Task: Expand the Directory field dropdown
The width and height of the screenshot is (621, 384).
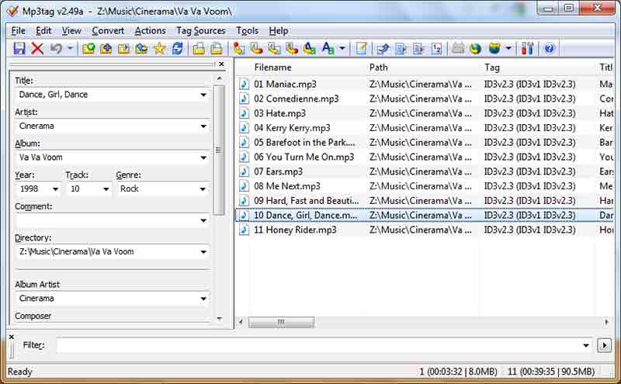Action: [203, 252]
